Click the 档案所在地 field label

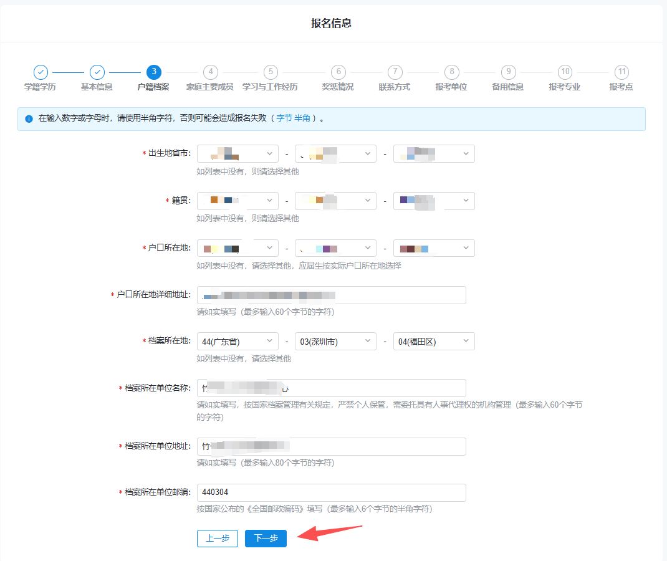(169, 341)
